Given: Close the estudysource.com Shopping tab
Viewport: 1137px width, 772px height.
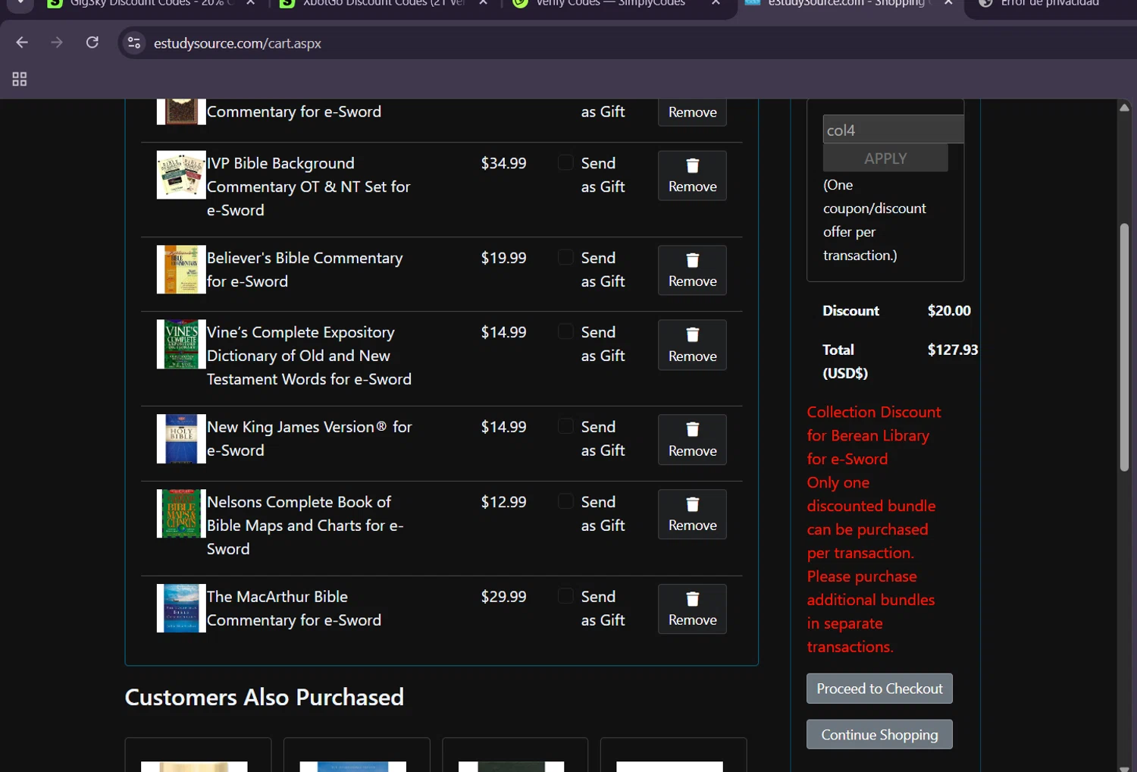Looking at the screenshot, I should pyautogui.click(x=948, y=3).
